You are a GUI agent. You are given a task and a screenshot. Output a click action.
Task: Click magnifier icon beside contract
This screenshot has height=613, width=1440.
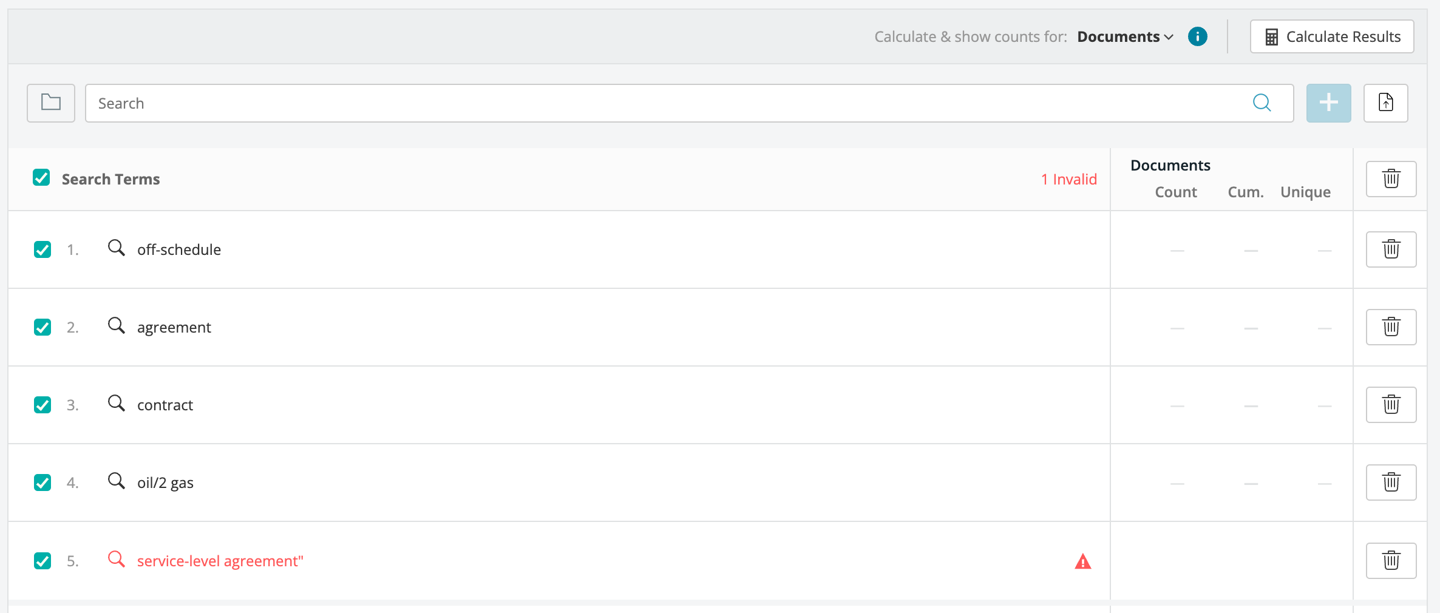coord(116,404)
